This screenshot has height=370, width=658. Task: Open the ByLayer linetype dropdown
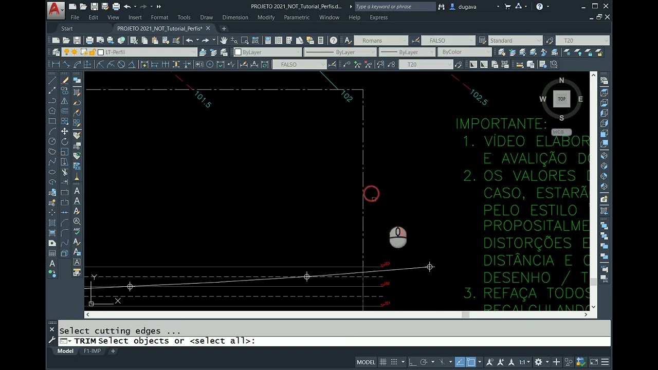(x=339, y=52)
